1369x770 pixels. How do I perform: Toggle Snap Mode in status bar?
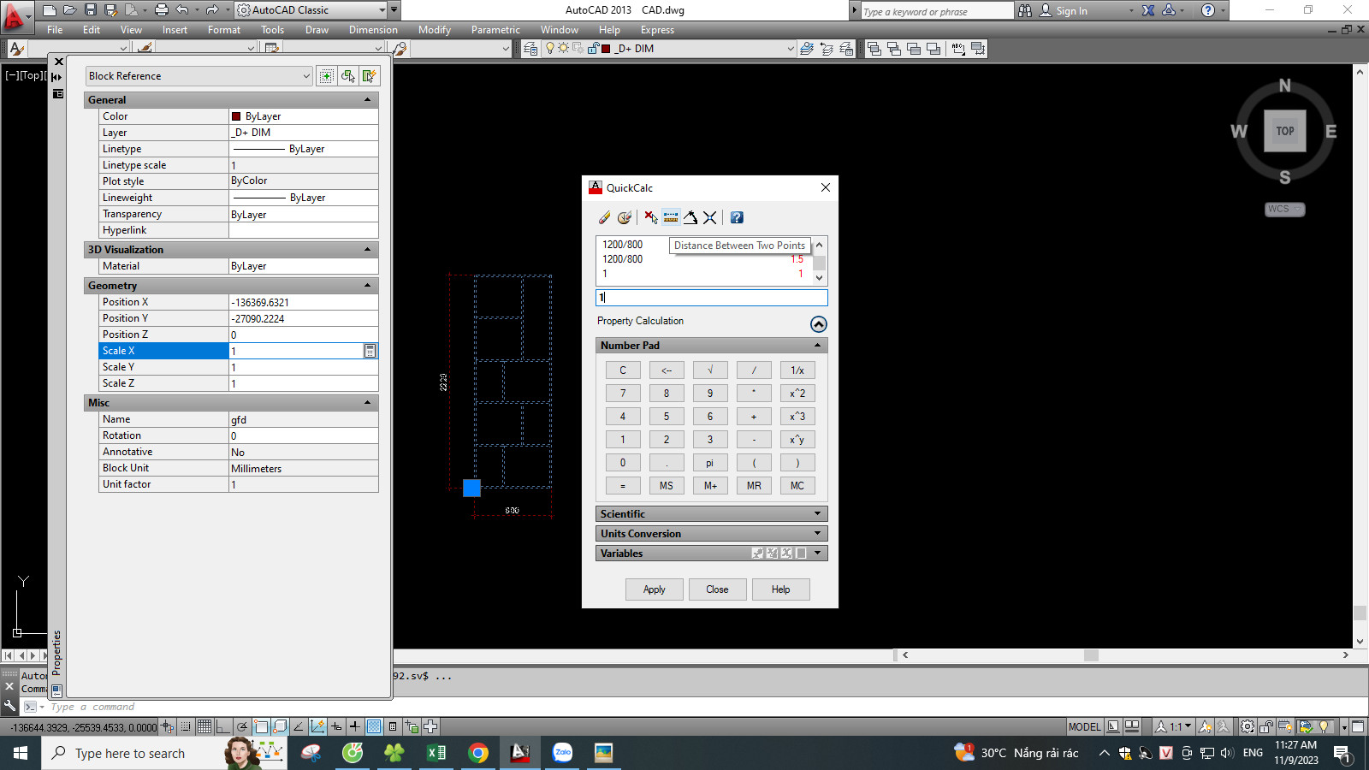click(186, 726)
